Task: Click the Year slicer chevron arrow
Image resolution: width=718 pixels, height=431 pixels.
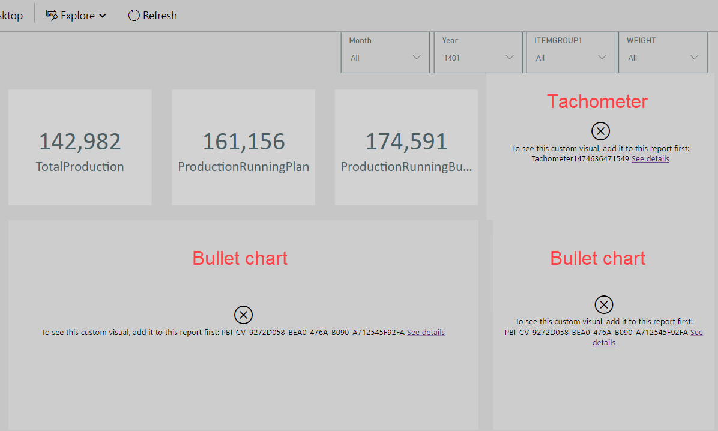Action: pos(509,57)
